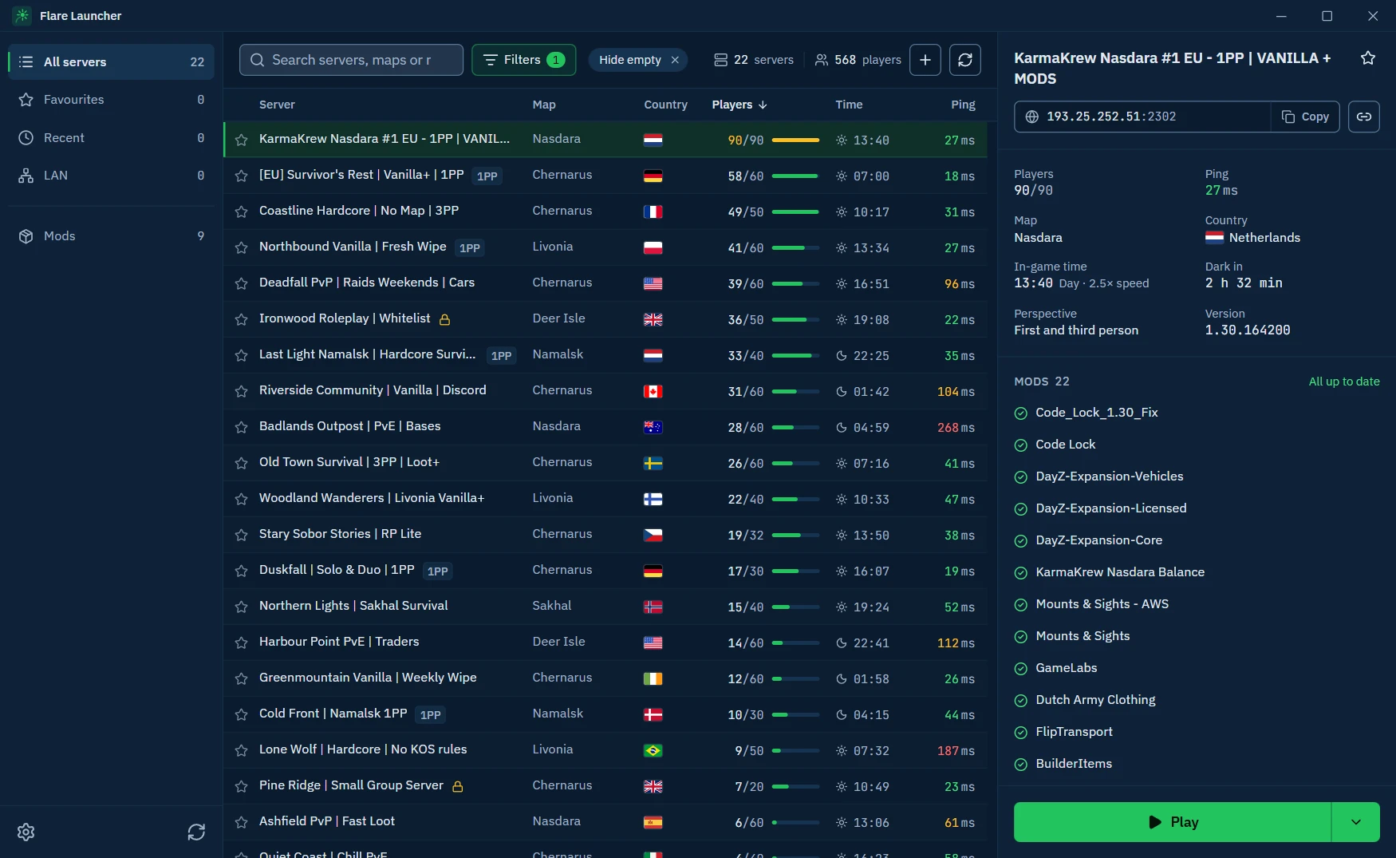Expand the Play button dropdown arrow

click(x=1356, y=822)
